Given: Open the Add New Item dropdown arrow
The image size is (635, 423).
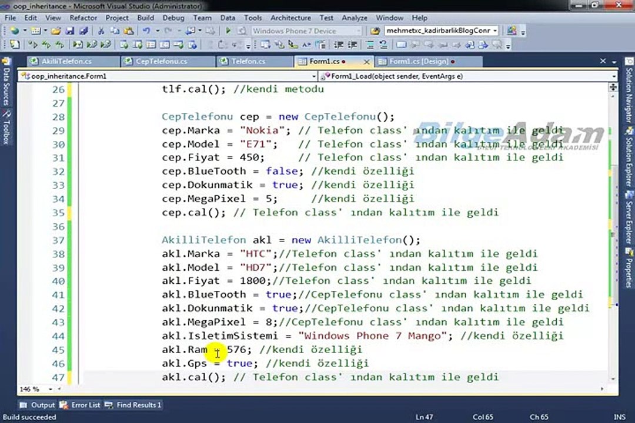Looking at the screenshot, I should 45,31.
